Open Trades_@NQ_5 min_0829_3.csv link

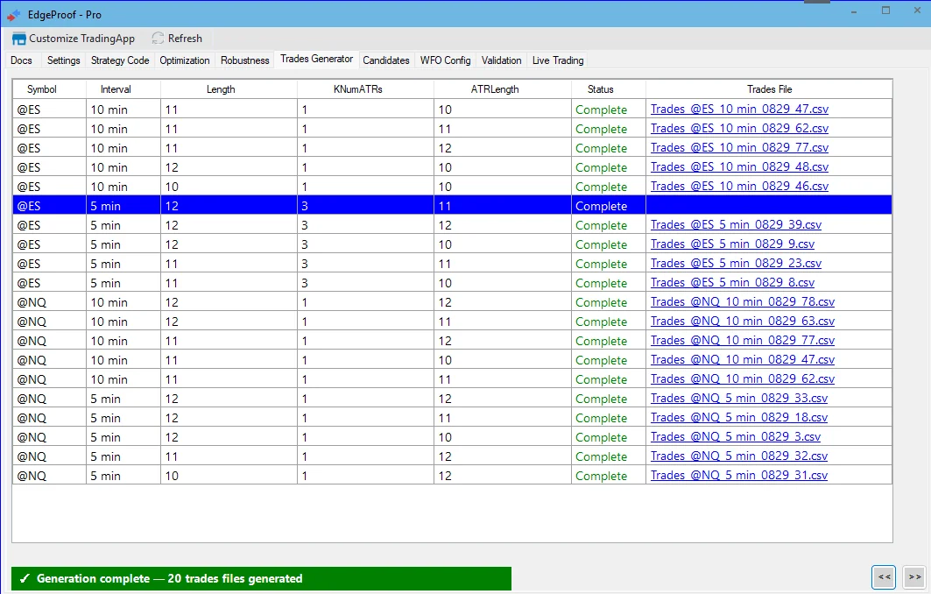tap(735, 437)
